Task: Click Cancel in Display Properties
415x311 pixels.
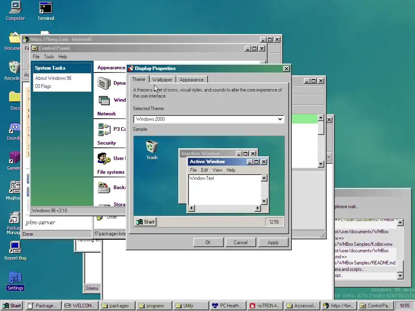Action: (x=241, y=243)
